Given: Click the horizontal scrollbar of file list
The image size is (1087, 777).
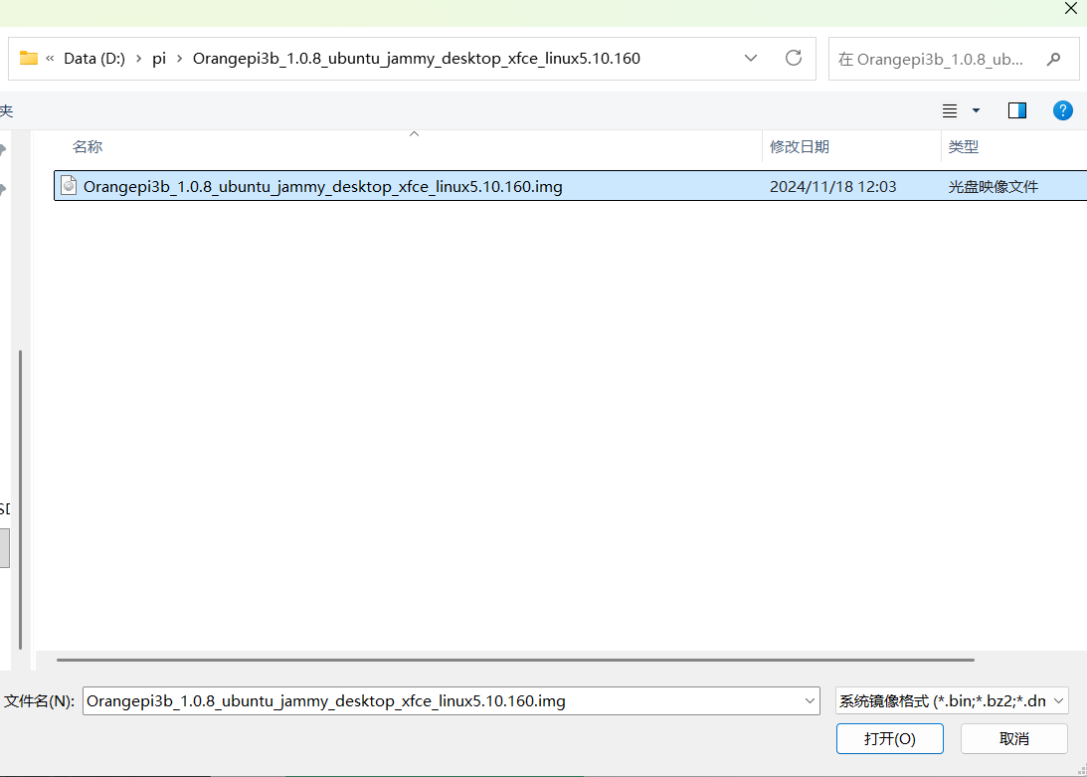Looking at the screenshot, I should [x=515, y=660].
